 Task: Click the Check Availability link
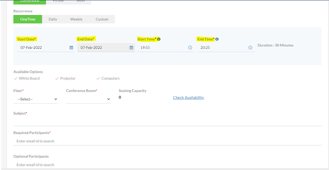188,98
